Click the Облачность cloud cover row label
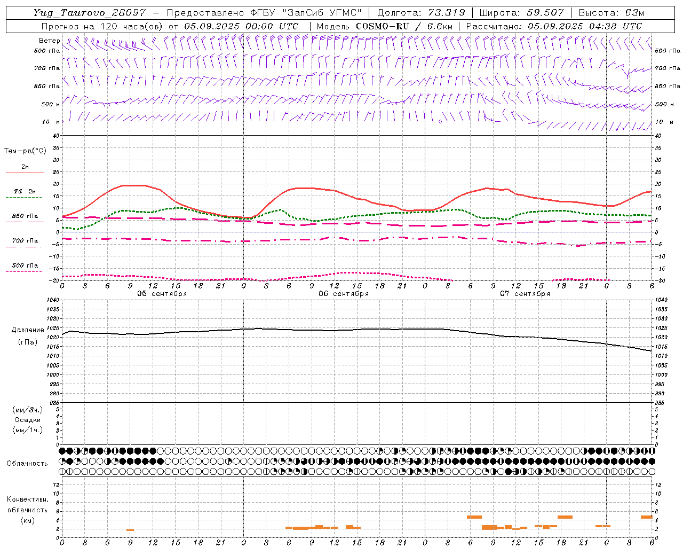The height and width of the screenshot is (547, 683). (x=27, y=464)
